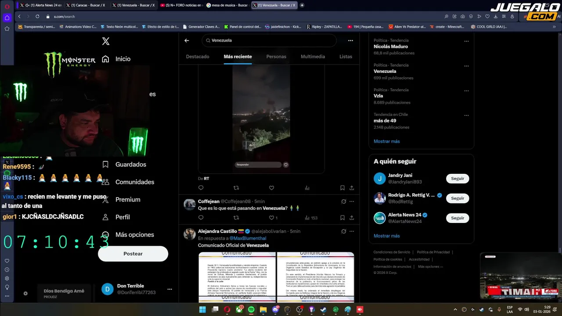
Task: Click Mostrar más under A quién seguir
Action: click(x=386, y=236)
